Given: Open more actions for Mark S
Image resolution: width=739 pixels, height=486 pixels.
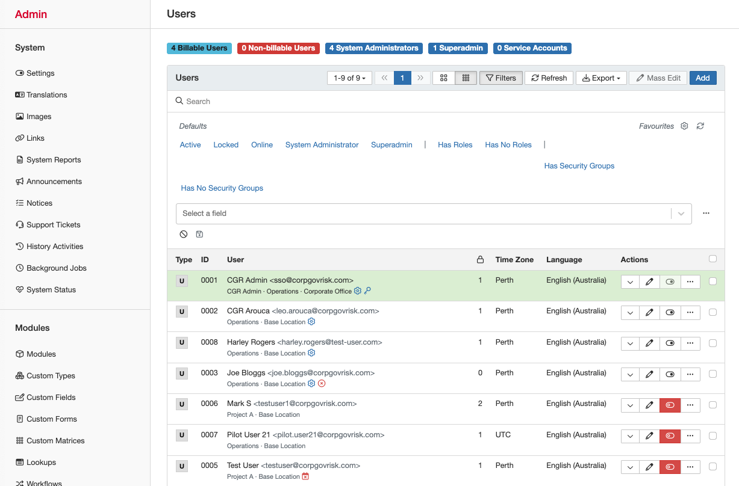Looking at the screenshot, I should [690, 405].
